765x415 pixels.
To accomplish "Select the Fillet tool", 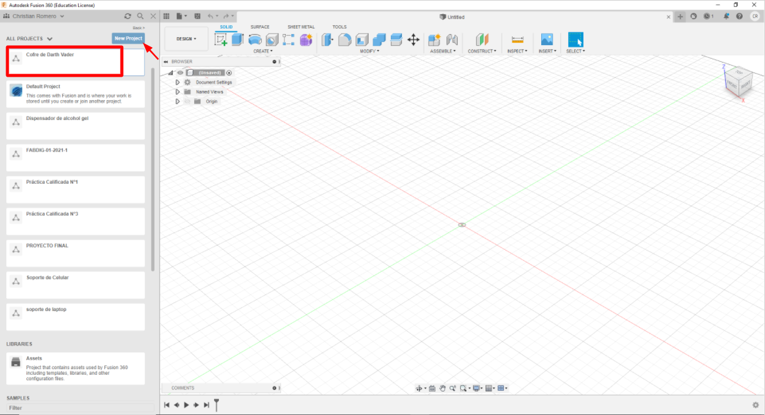I will tap(344, 40).
